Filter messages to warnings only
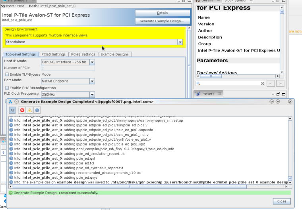Screen dimensions: 302x210 pos(30,110)
